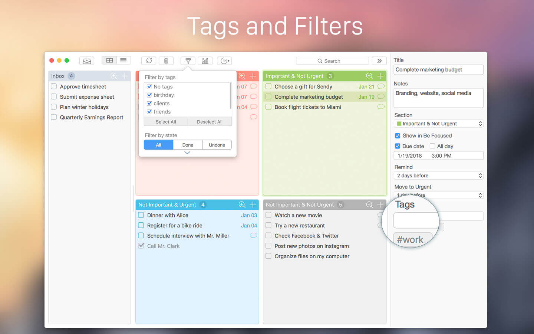
Task: Click the Deselect All button
Action: click(x=210, y=122)
